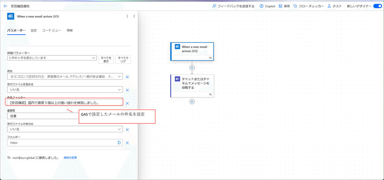Click the フォルダー field showing Inbox

[65, 143]
